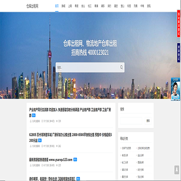
Task: Click the sidebar 搜索 submit button
Action: click(x=148, y=121)
